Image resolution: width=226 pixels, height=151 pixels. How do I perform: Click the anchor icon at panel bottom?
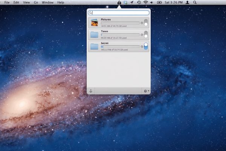pyautogui.click(x=91, y=91)
